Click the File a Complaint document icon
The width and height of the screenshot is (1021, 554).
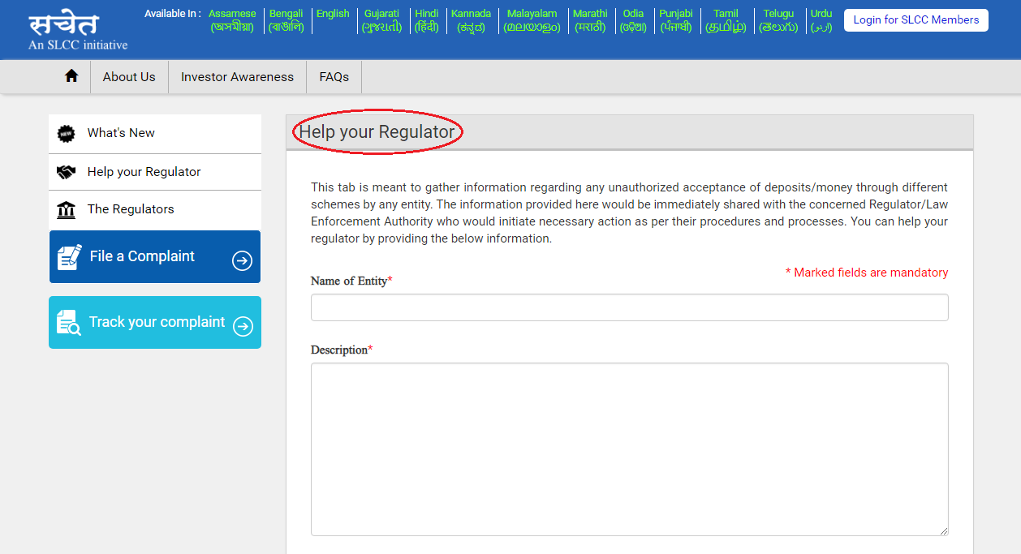pyautogui.click(x=70, y=257)
